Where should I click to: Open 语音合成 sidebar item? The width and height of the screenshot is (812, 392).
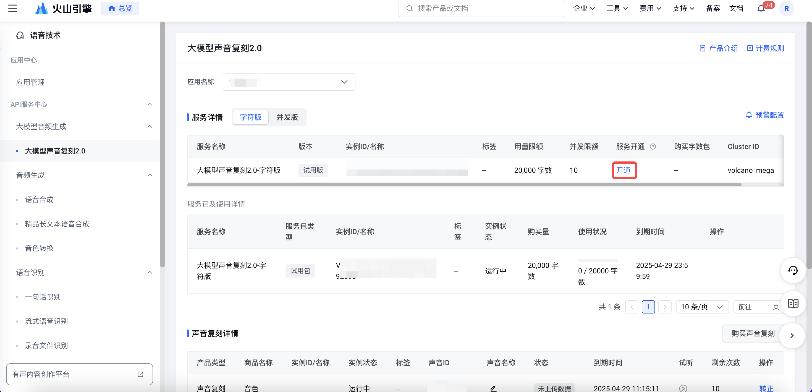tap(39, 199)
